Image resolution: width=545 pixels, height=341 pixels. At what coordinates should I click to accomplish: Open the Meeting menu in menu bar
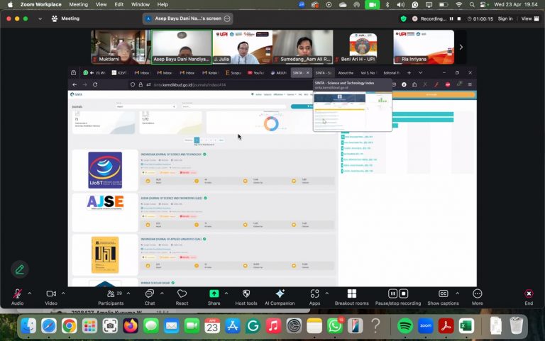(78, 4)
